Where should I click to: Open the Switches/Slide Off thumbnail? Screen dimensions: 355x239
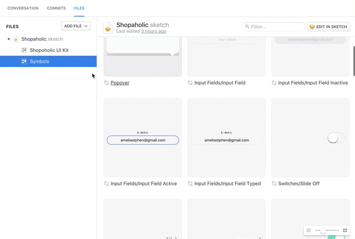[310, 138]
